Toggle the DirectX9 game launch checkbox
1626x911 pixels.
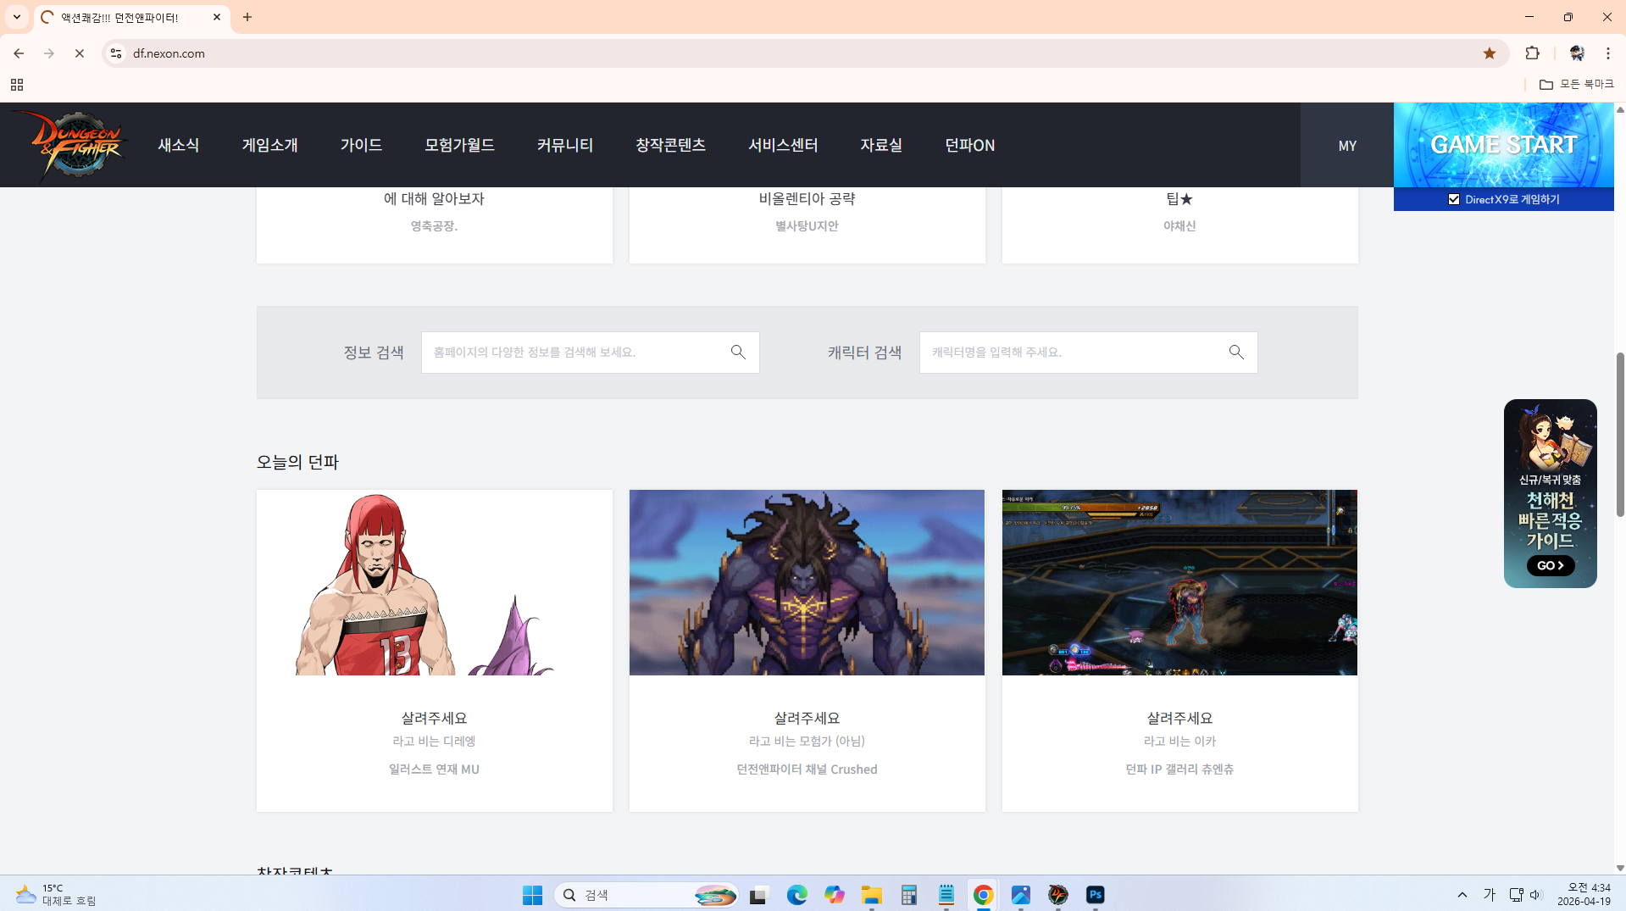(x=1454, y=200)
